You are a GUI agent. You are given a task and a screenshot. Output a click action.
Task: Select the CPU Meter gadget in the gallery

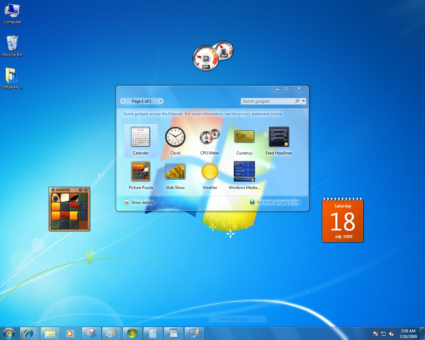[x=210, y=140]
